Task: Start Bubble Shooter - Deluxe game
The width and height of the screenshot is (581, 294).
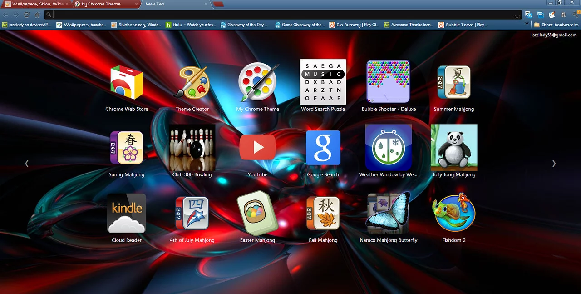Action: (x=388, y=82)
